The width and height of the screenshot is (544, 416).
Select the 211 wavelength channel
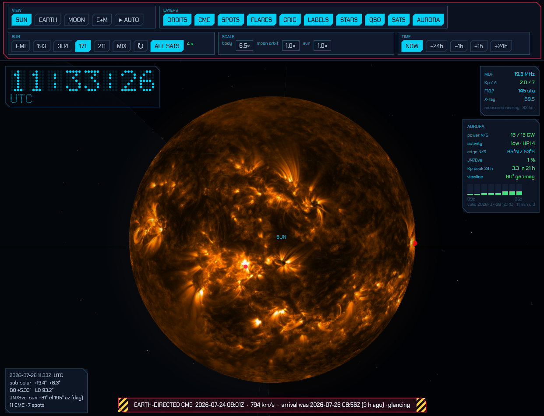pyautogui.click(x=102, y=46)
